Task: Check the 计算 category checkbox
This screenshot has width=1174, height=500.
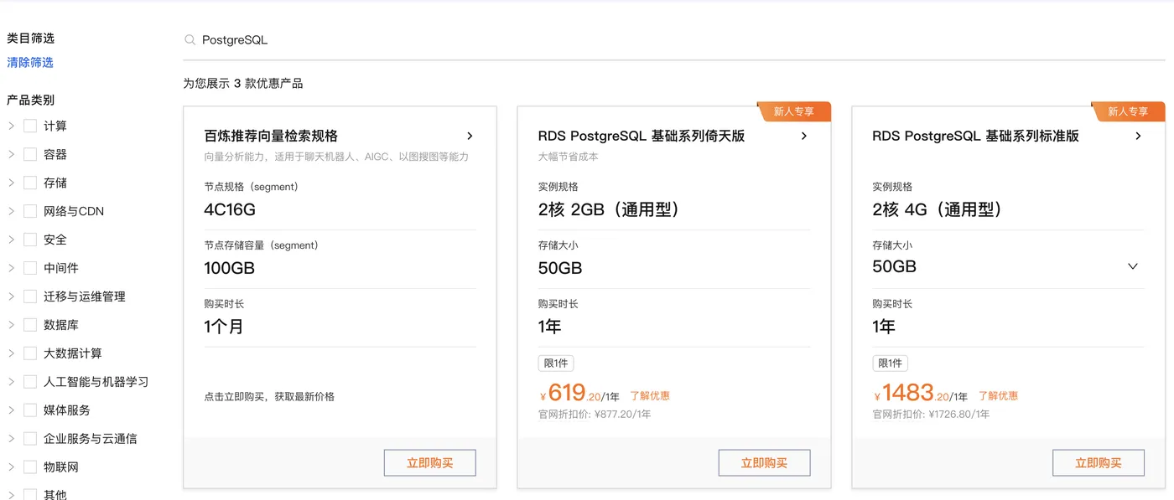Action: 29,126
